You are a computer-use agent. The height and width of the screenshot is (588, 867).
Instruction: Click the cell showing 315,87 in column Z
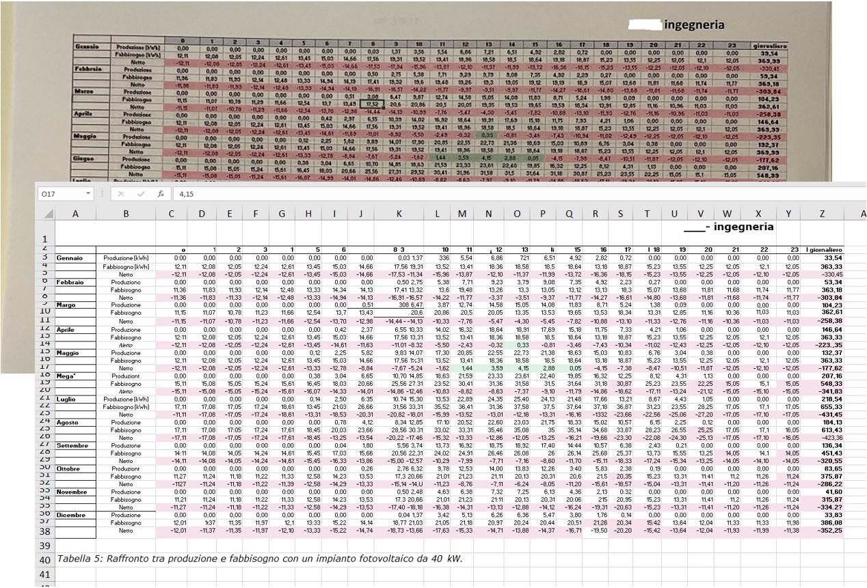[821, 500]
